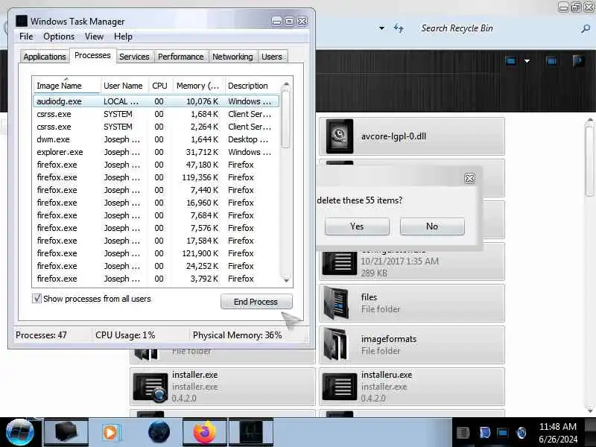The image size is (596, 447).
Task: Click the process list scroll down arrow
Action: [x=286, y=281]
